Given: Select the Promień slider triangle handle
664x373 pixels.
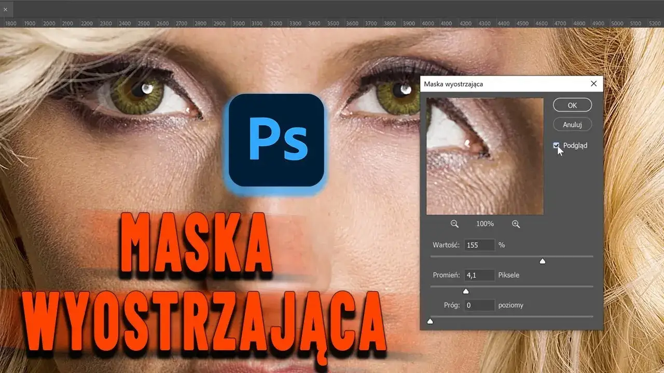Looking at the screenshot, I should [465, 291].
